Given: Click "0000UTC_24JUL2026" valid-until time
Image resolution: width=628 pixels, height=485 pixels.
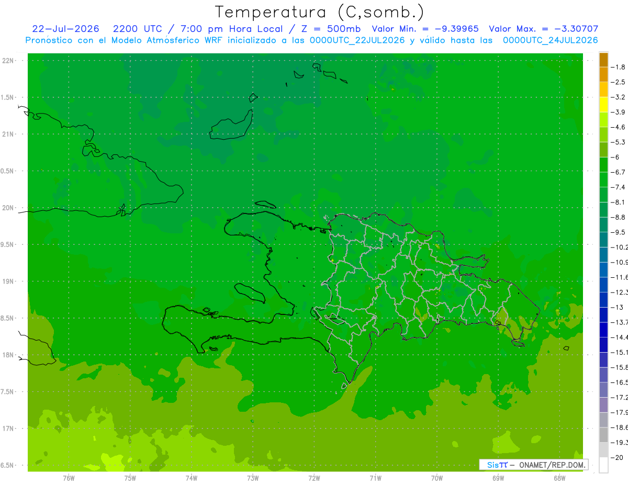Looking at the screenshot, I should 550,40.
